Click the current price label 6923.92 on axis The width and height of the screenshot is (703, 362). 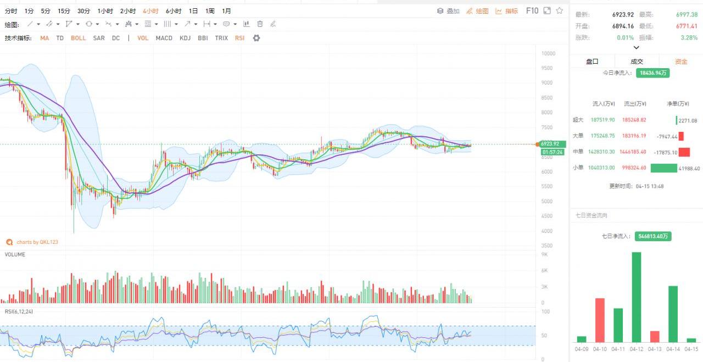tap(549, 144)
